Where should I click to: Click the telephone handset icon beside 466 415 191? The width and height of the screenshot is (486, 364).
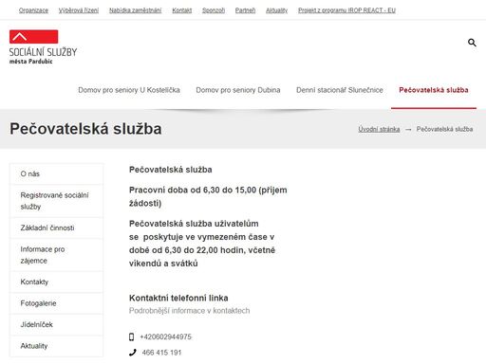coord(133,353)
